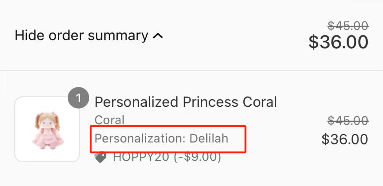
Task: Click the $36.00 line item price
Action: [345, 139]
